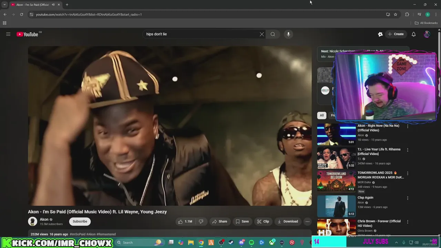Open Chrome media controls icon
This screenshot has height=248, width=441.
(419, 14)
